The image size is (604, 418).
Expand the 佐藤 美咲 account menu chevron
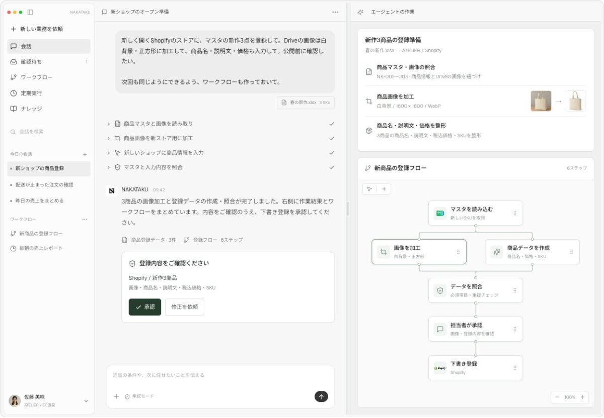point(86,401)
